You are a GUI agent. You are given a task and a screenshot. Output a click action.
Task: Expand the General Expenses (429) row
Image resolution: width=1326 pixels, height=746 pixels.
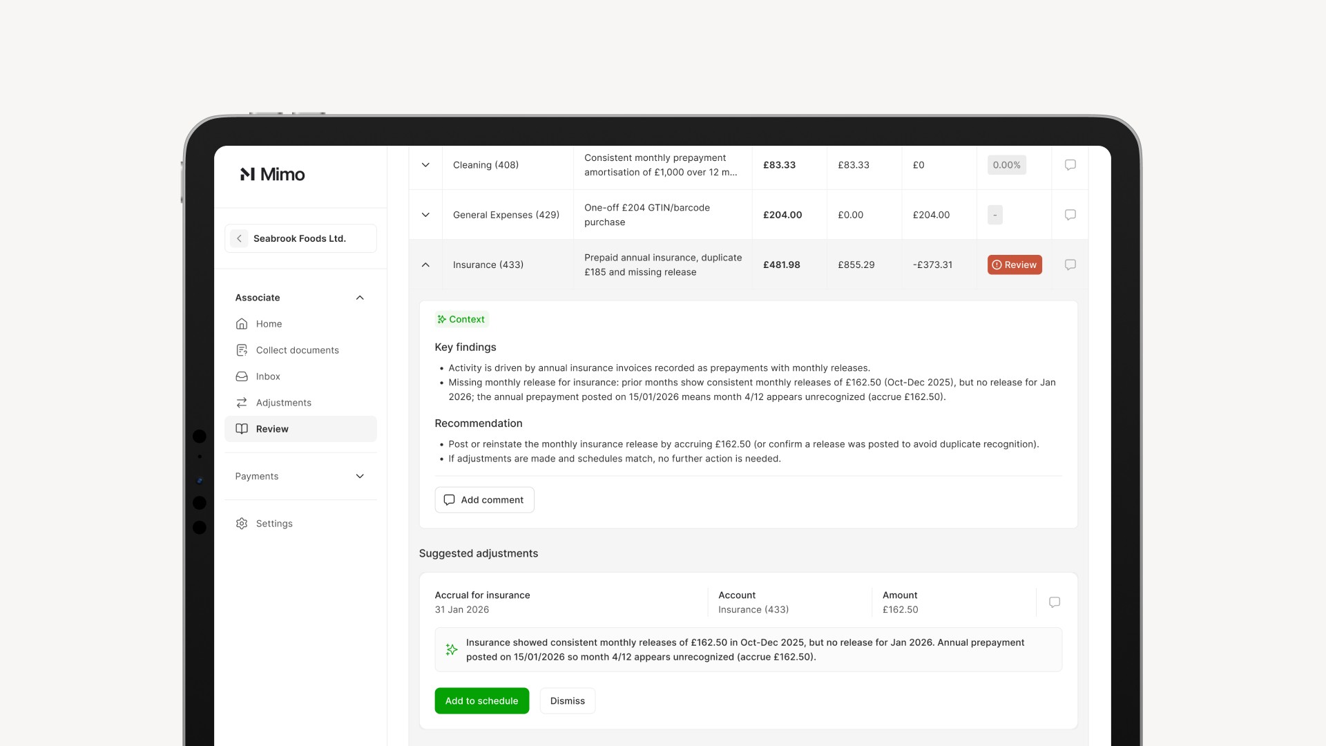425,215
